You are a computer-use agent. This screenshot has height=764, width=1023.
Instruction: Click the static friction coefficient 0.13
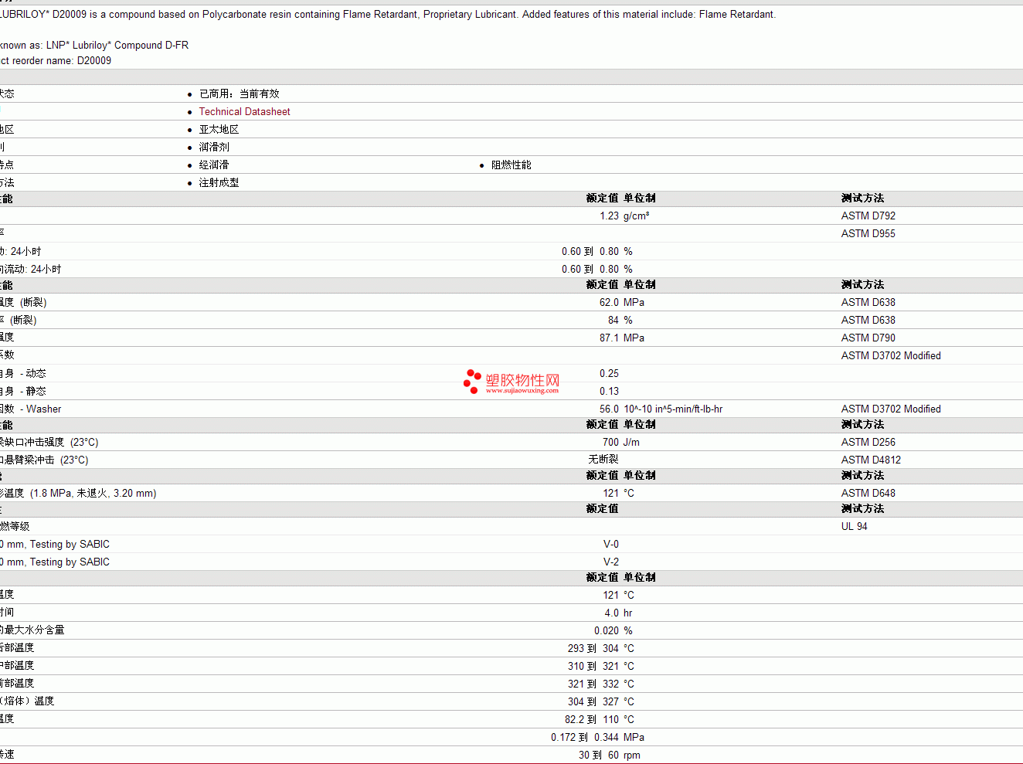pos(609,391)
